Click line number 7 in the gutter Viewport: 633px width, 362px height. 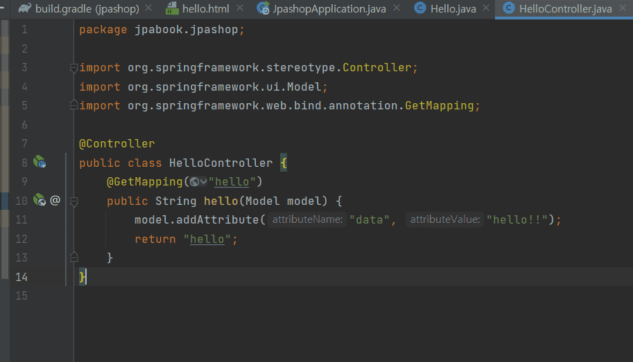[x=24, y=144]
